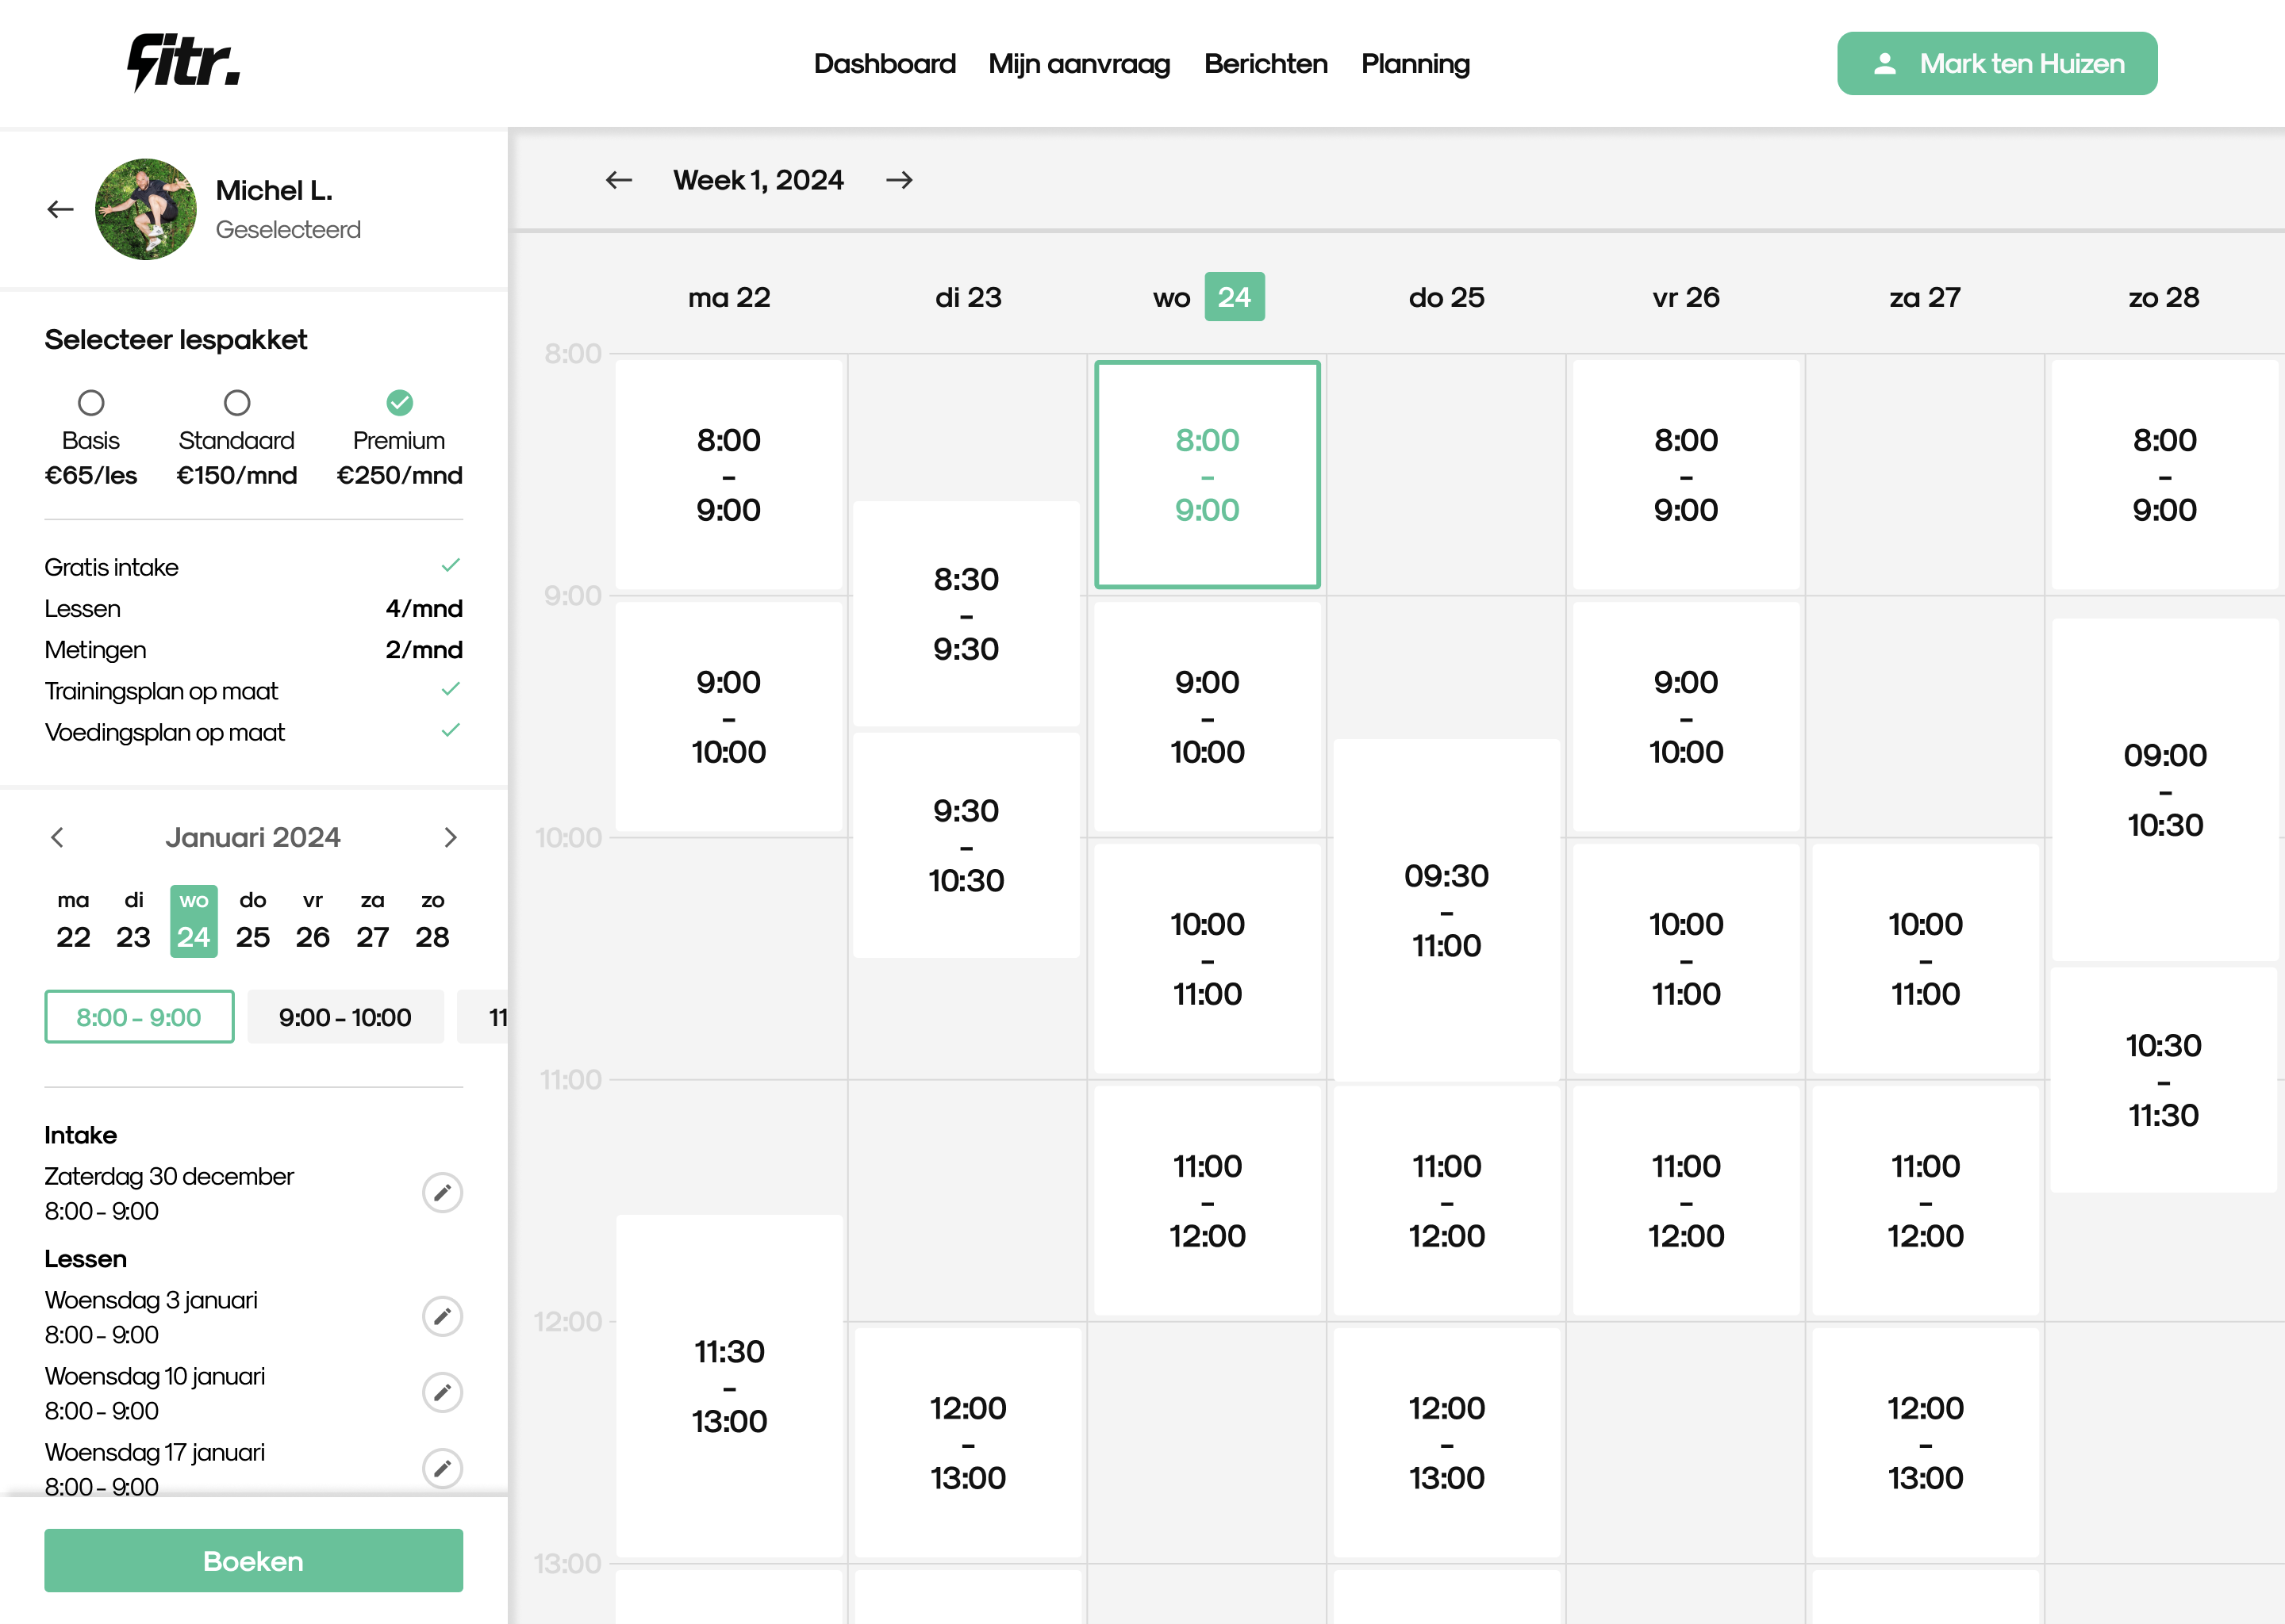Select Wednesday 24 slot 10:00 – 11:00
Image resolution: width=2285 pixels, height=1624 pixels.
tap(1208, 959)
